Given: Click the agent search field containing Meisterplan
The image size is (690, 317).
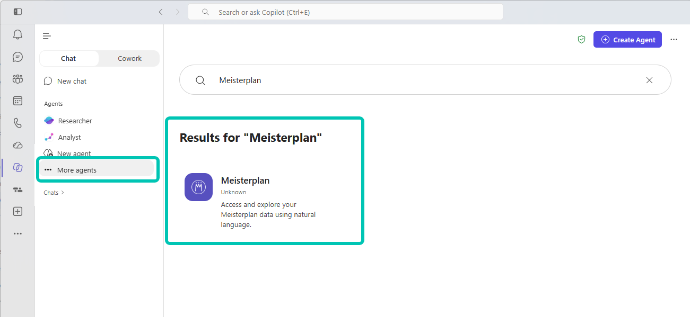Looking at the screenshot, I should point(425,80).
